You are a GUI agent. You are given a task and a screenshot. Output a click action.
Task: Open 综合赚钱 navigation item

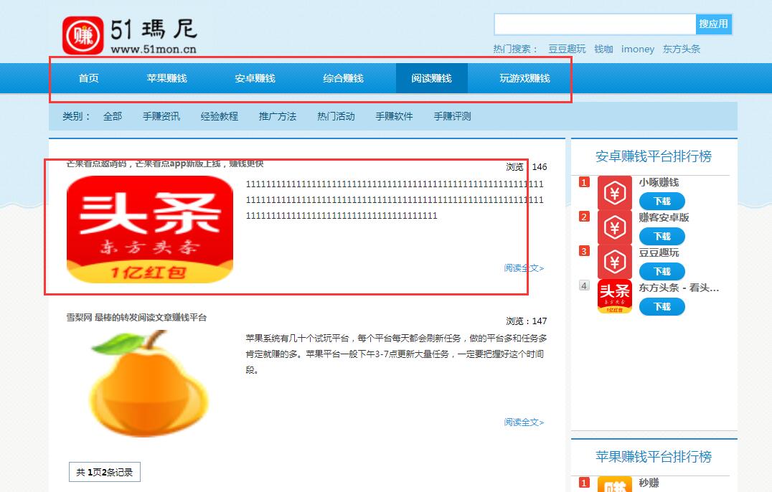343,78
